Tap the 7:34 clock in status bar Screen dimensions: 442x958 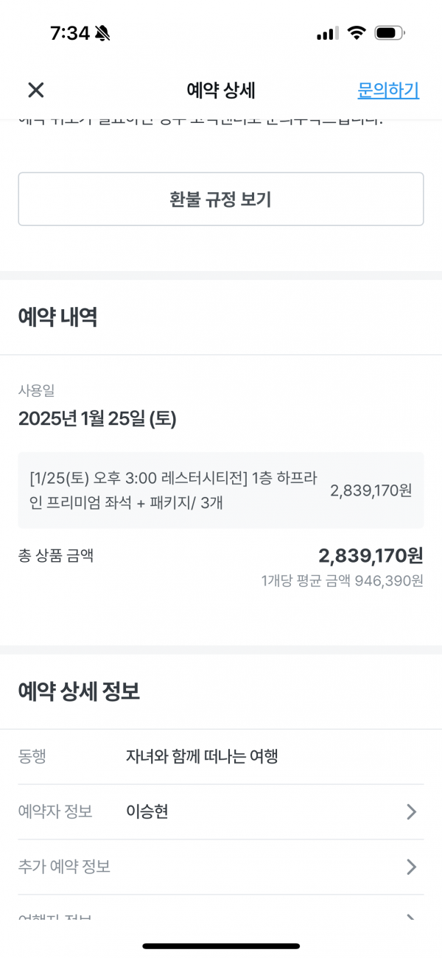click(x=69, y=33)
